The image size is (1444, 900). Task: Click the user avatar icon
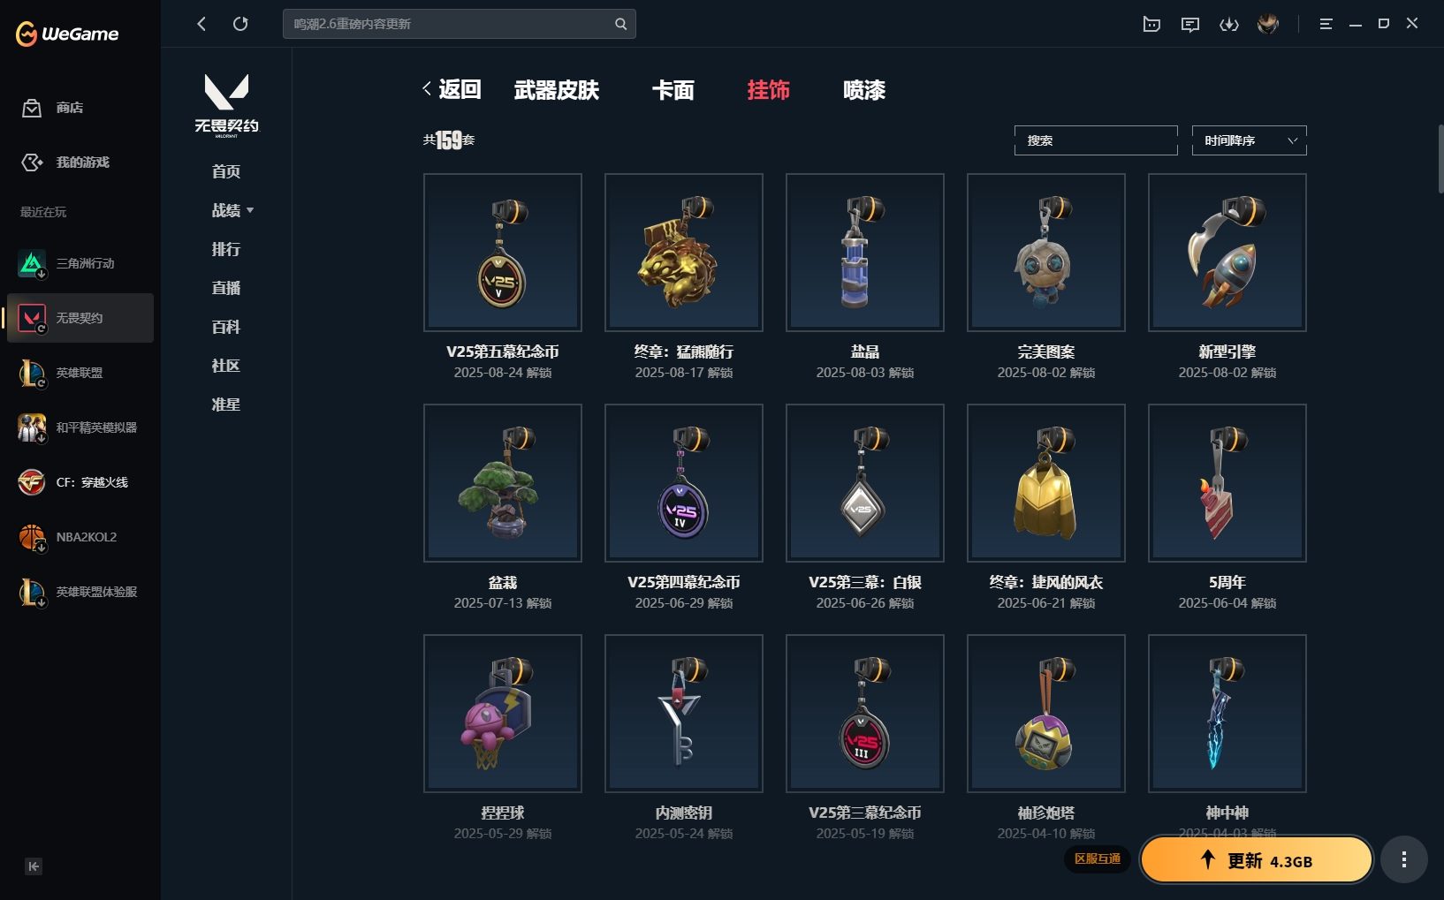click(x=1268, y=24)
